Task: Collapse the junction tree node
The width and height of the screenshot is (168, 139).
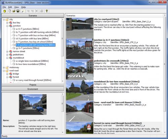Action: coord(7,26)
